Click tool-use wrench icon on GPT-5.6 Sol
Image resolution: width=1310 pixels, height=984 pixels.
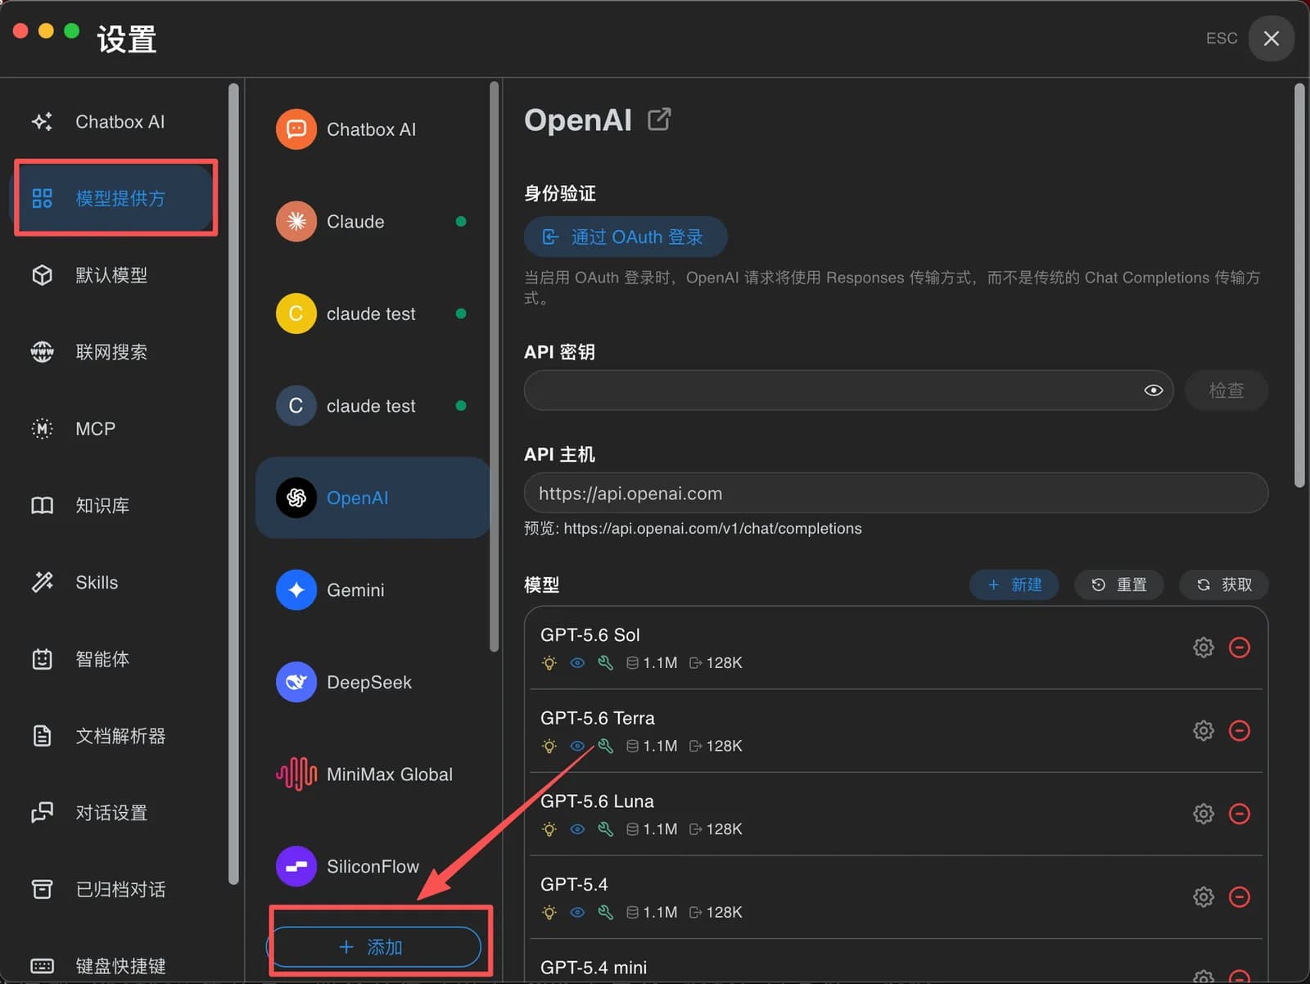(605, 663)
